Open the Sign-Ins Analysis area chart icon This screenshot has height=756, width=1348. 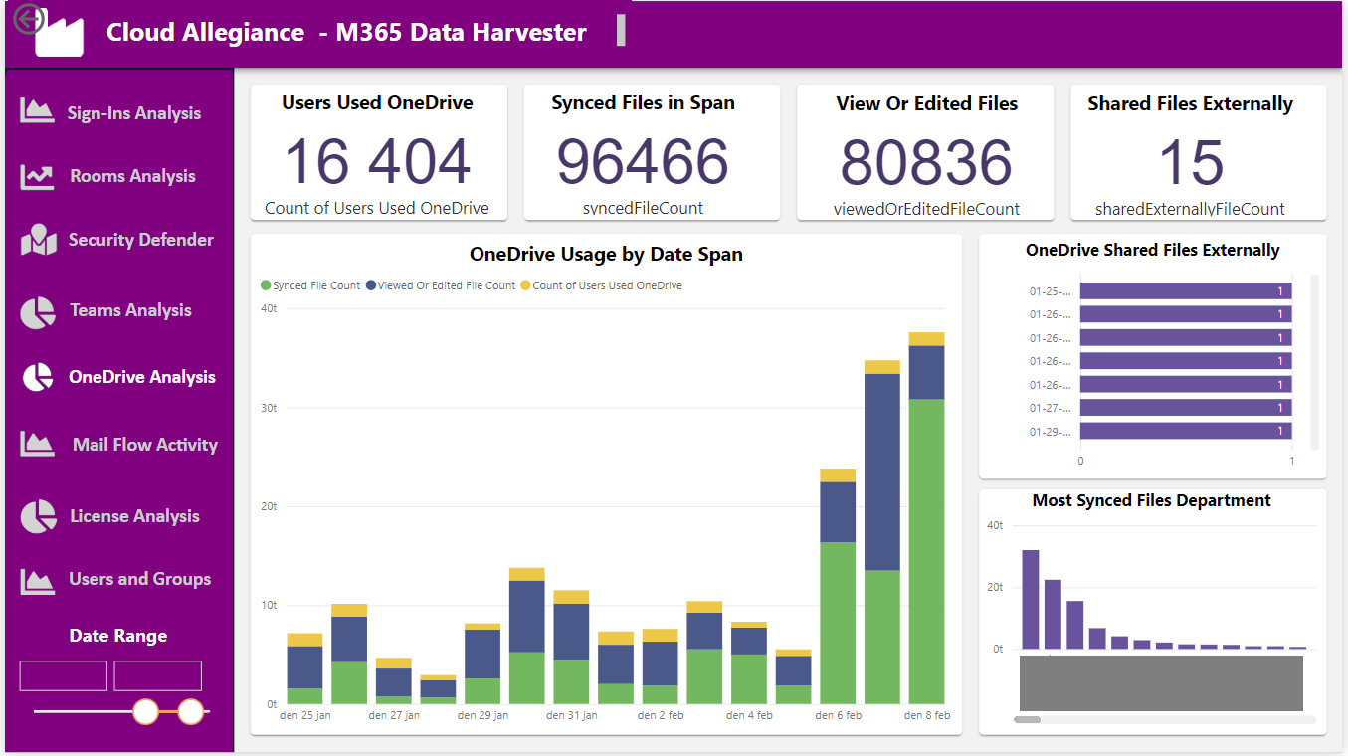[x=37, y=111]
